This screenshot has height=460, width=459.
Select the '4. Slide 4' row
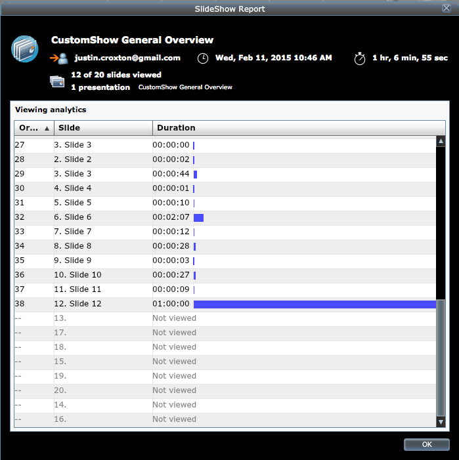click(x=225, y=188)
